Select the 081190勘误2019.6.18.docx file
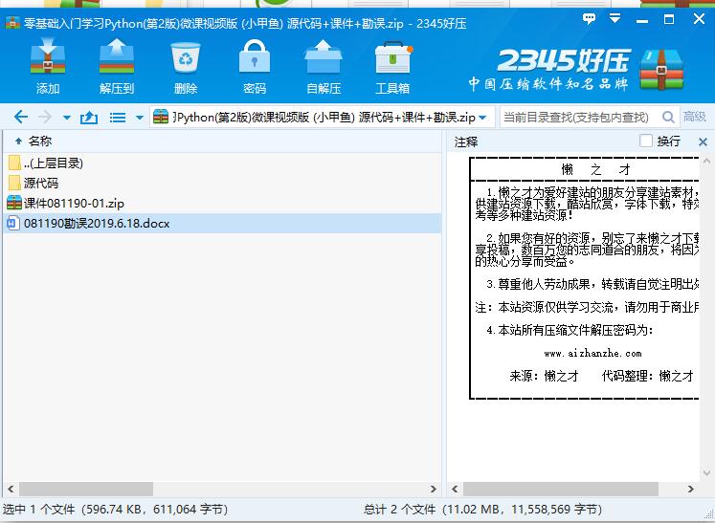This screenshot has width=715, height=523. click(222, 223)
